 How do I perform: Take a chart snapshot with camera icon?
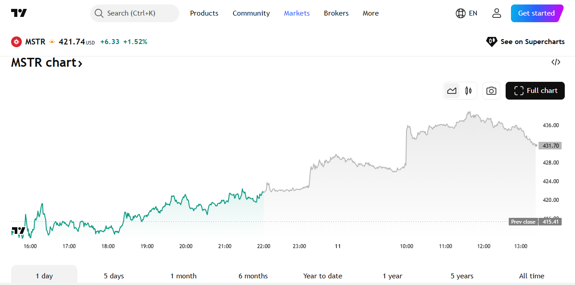click(491, 91)
